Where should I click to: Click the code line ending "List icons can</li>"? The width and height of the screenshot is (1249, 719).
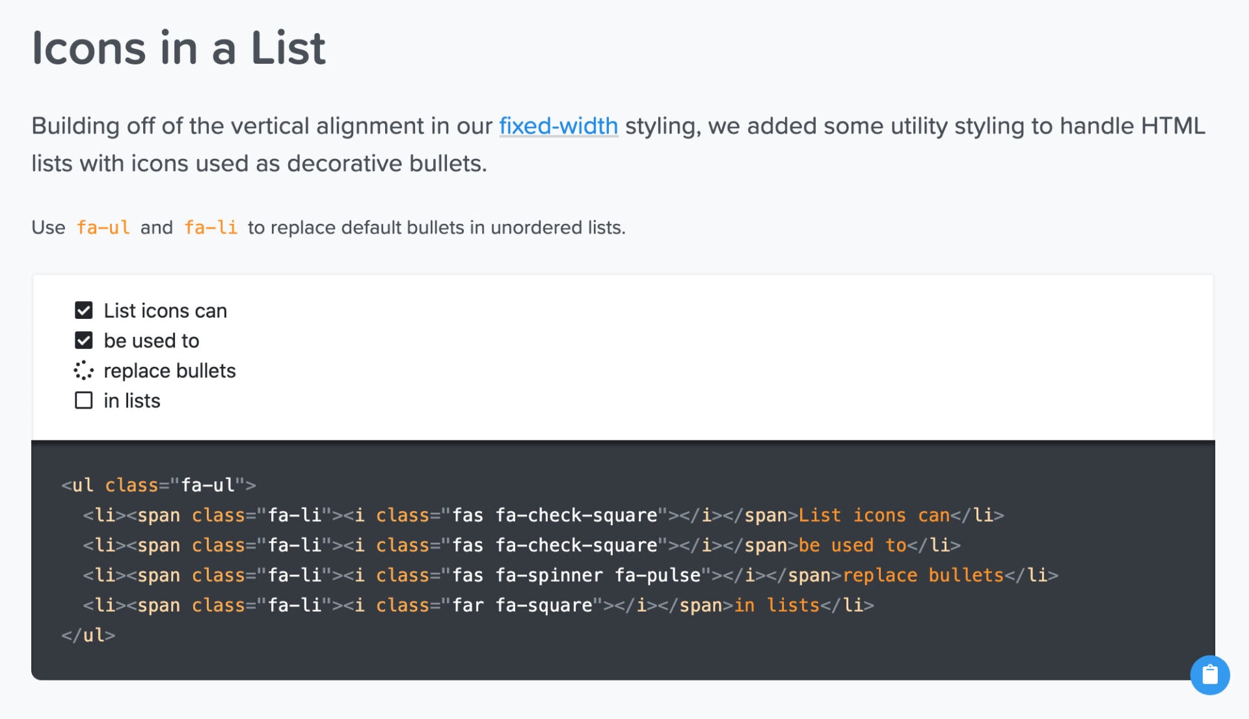pos(543,515)
